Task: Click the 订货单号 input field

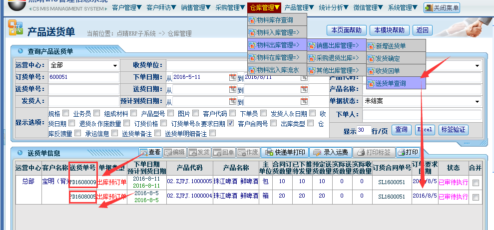Action: [83, 77]
